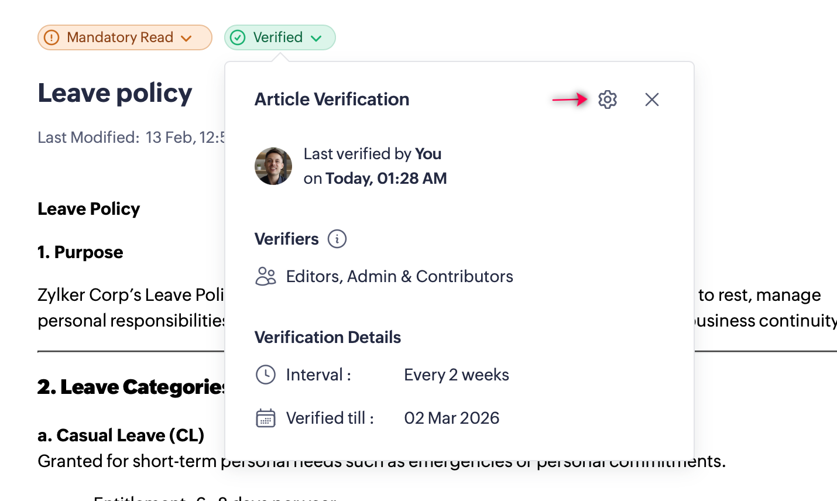Click the Verifiers info icon
This screenshot has width=837, height=501.
(x=337, y=239)
